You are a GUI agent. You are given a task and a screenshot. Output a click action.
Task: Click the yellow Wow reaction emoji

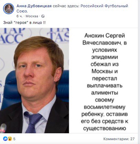tap(10, 138)
